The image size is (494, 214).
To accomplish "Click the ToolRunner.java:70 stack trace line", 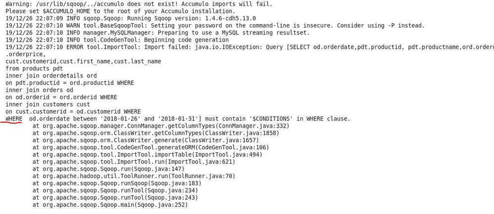I will (134, 177).
